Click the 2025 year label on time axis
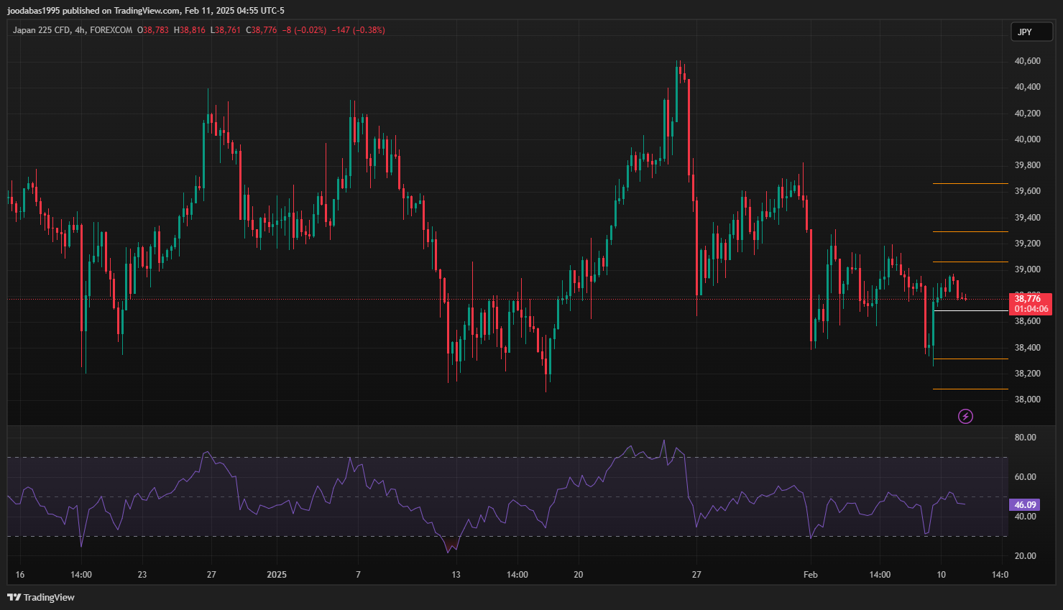The image size is (1063, 610). click(277, 575)
